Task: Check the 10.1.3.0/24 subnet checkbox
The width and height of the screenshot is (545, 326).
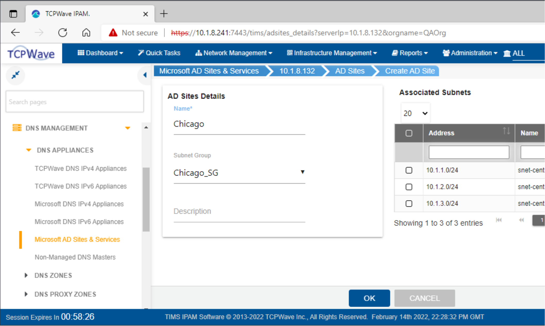Action: click(x=409, y=204)
